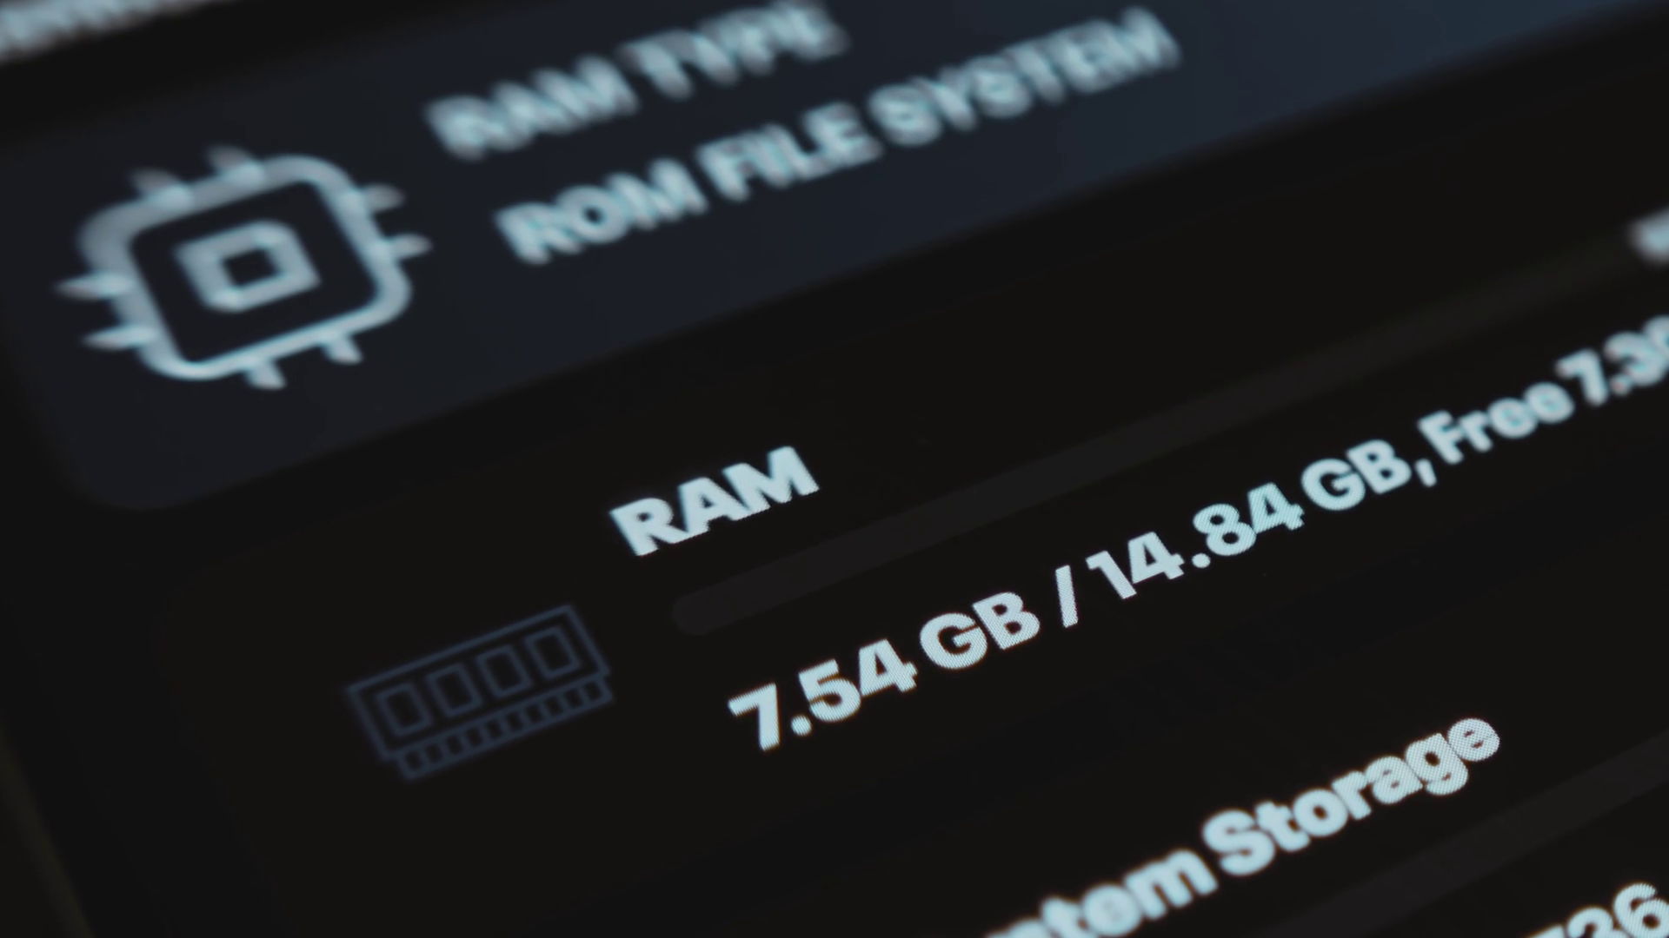Image resolution: width=1669 pixels, height=938 pixels.
Task: Tap first memory cell on RAM stick icon
Action: click(401, 705)
